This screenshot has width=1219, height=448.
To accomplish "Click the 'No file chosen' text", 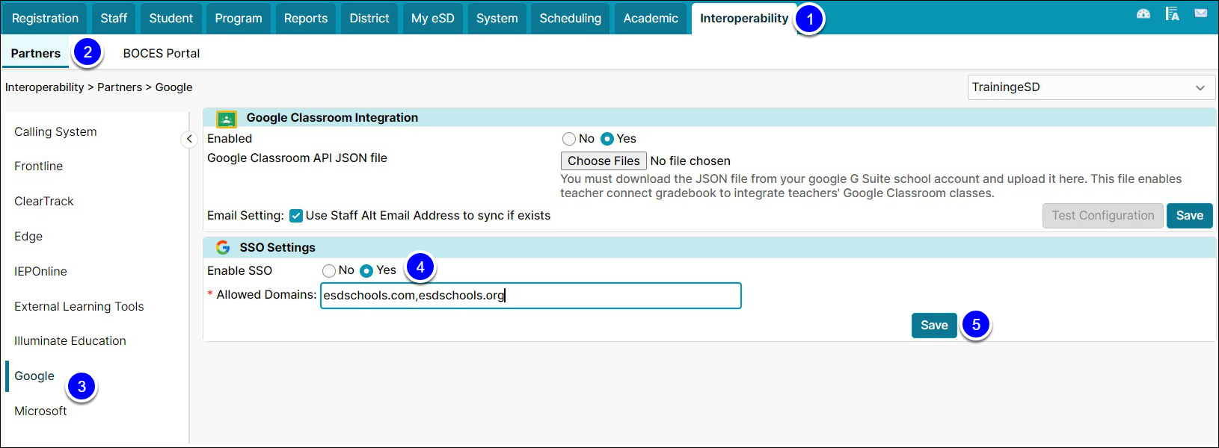I will pyautogui.click(x=690, y=161).
